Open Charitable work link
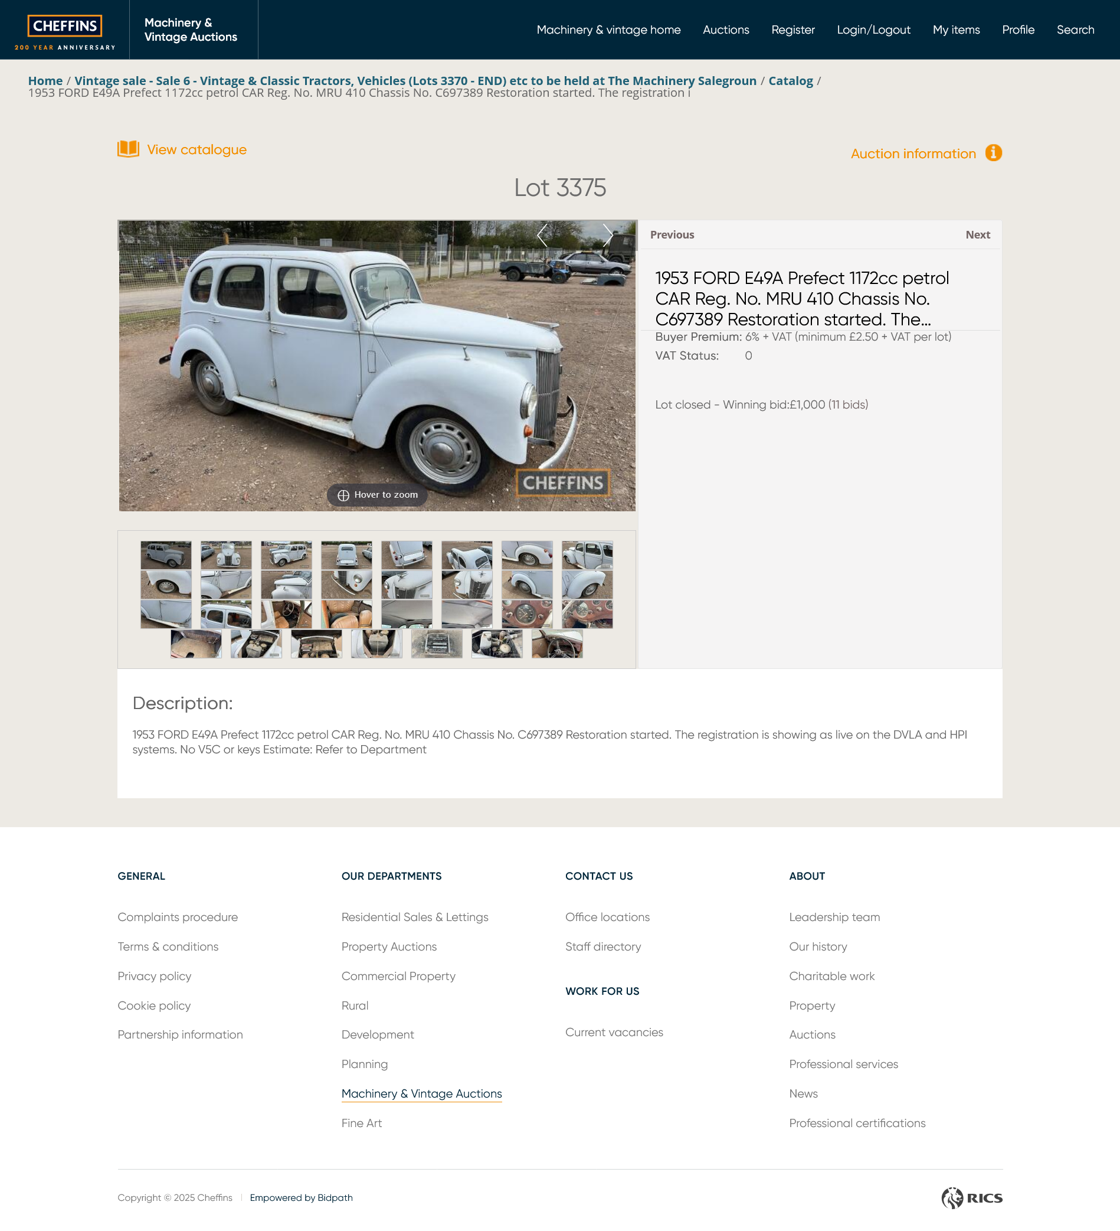This screenshot has height=1231, width=1120. click(x=831, y=976)
